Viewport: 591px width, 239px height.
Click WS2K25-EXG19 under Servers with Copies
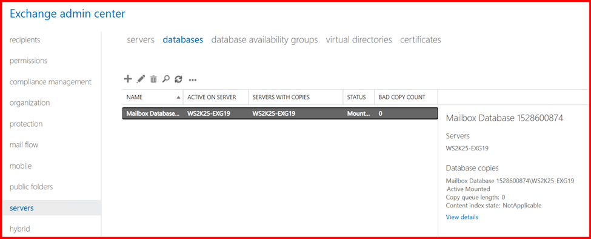[273, 113]
